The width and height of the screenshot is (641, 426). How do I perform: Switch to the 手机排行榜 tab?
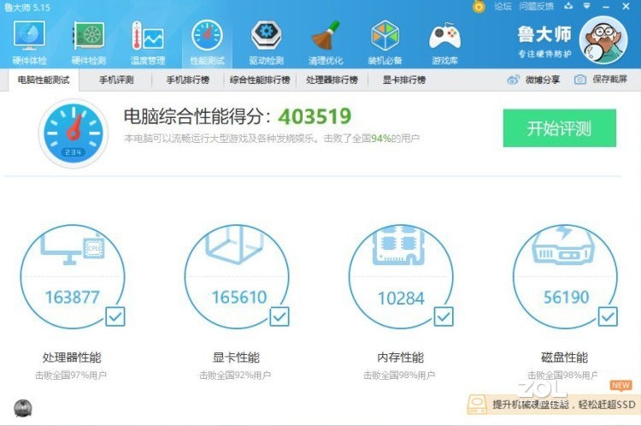click(188, 80)
